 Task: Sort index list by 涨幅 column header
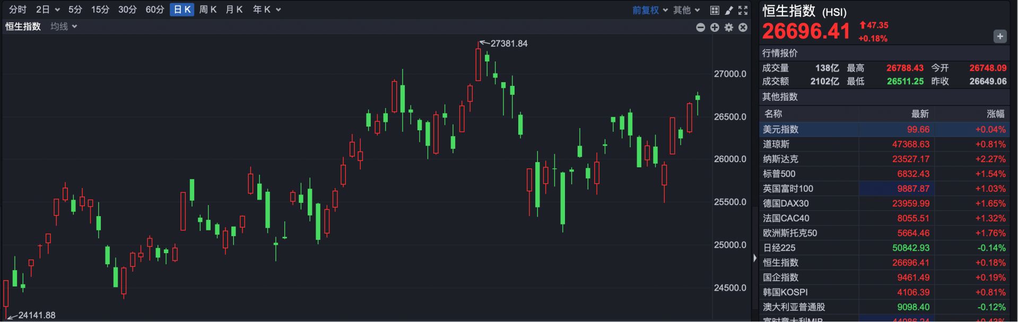tap(995, 114)
